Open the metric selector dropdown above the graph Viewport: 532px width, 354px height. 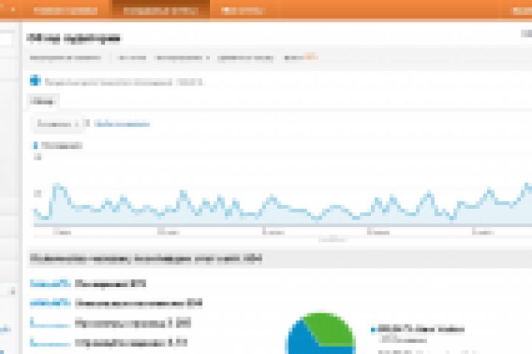(x=58, y=124)
